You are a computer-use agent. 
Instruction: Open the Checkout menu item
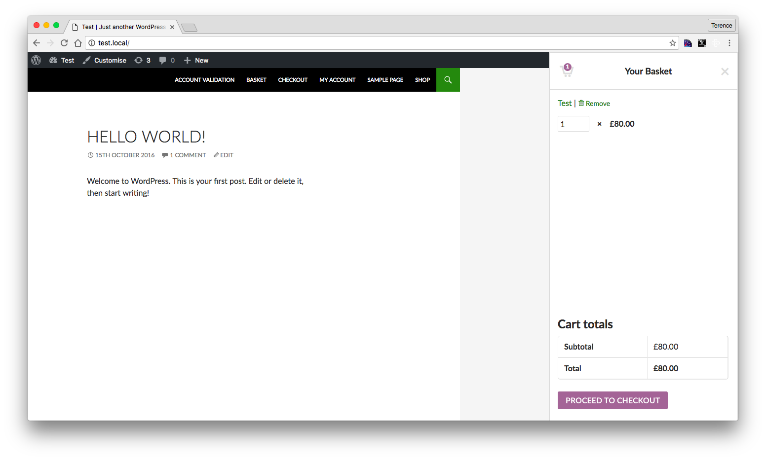pyautogui.click(x=293, y=80)
